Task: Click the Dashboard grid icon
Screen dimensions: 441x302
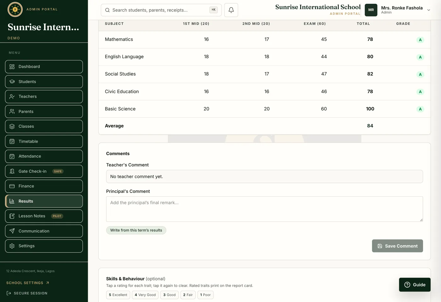Action: tap(12, 67)
